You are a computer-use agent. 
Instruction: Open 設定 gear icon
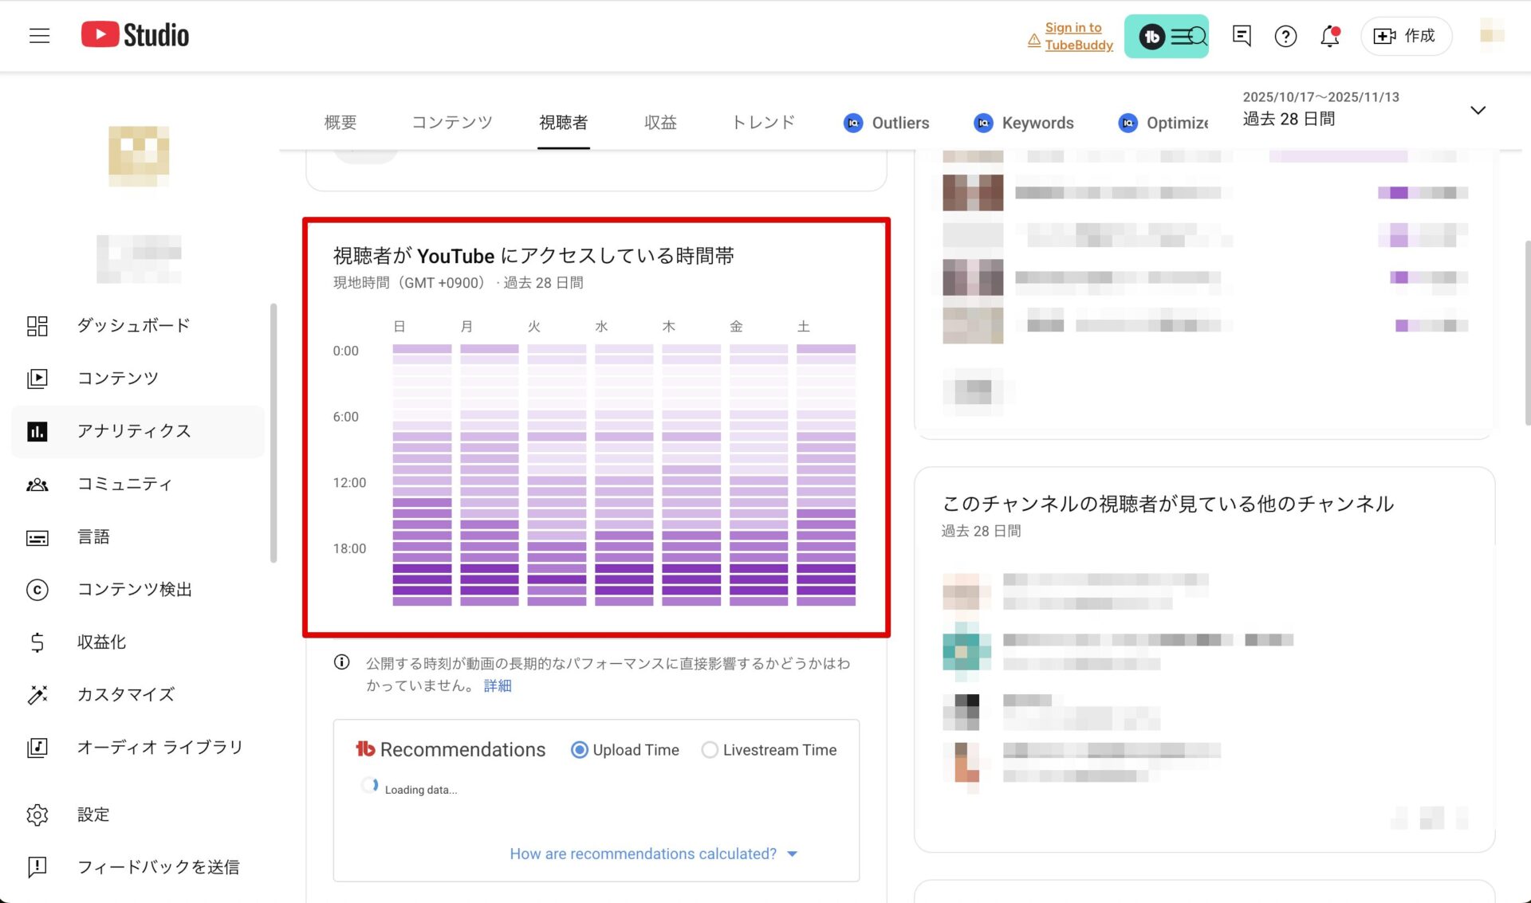(x=37, y=815)
